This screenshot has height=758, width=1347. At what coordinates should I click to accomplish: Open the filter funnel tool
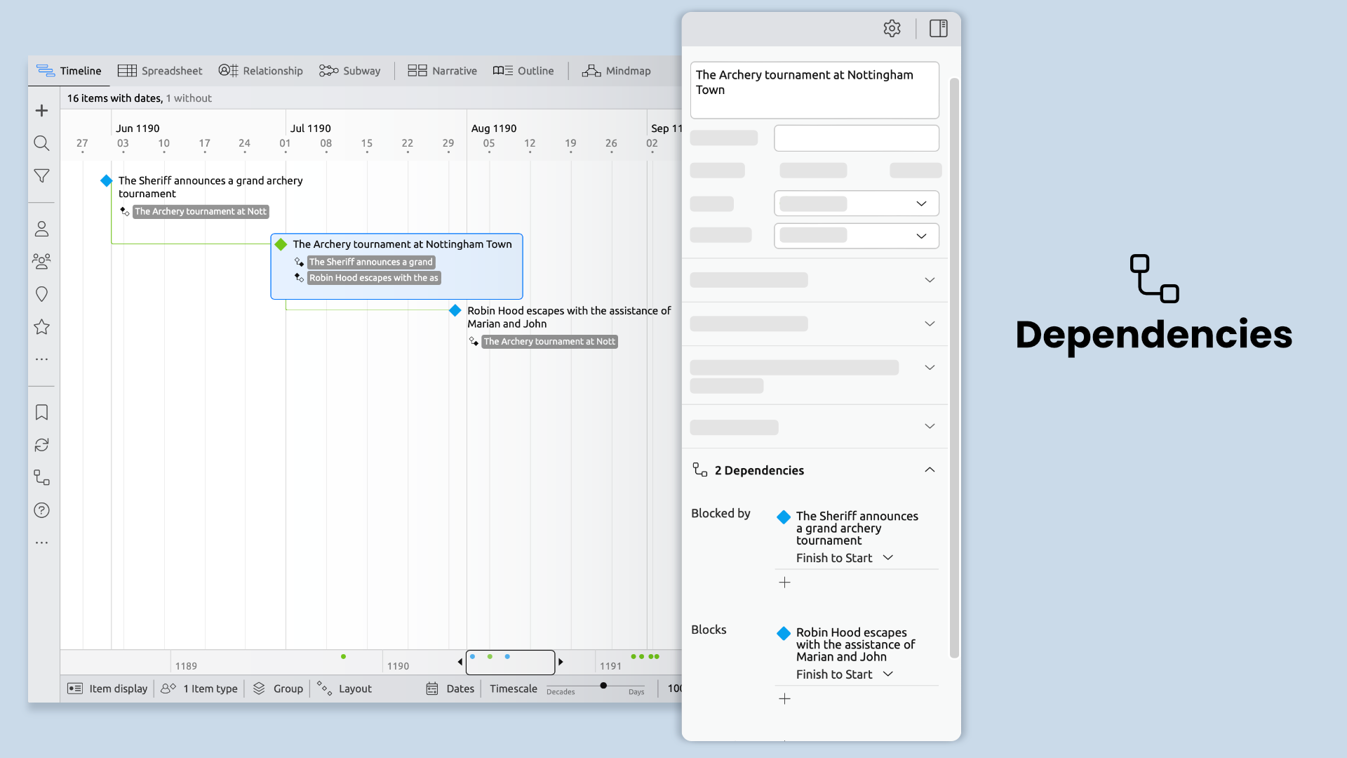coord(42,176)
